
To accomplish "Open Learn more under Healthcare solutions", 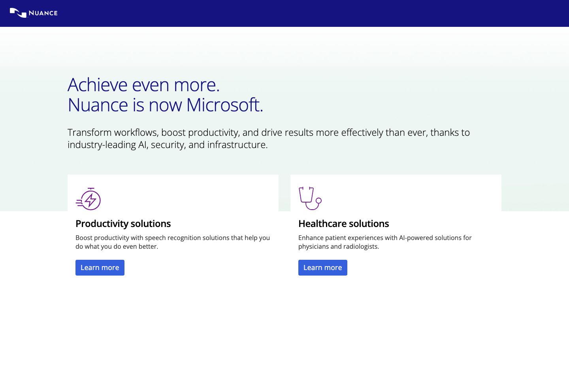I will coord(323,268).
